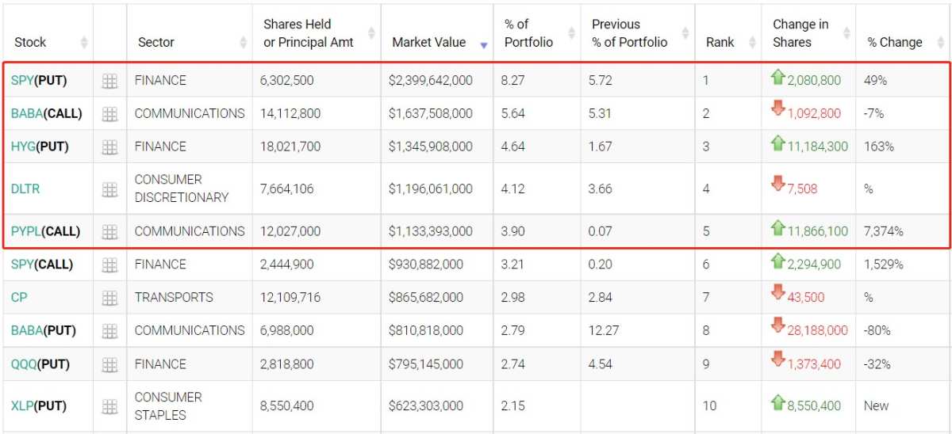Image resolution: width=952 pixels, height=434 pixels.
Task: Select shares held 2,818,800 cell
Action: click(x=286, y=364)
